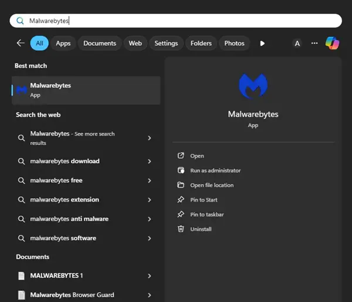Open the MALWAREBYTES 1 document
The image size is (352, 302).
[x=86, y=276]
